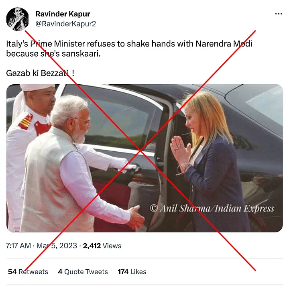The image size is (289, 289).
Task: Open the 2,412 Views analytics
Action: (102, 246)
